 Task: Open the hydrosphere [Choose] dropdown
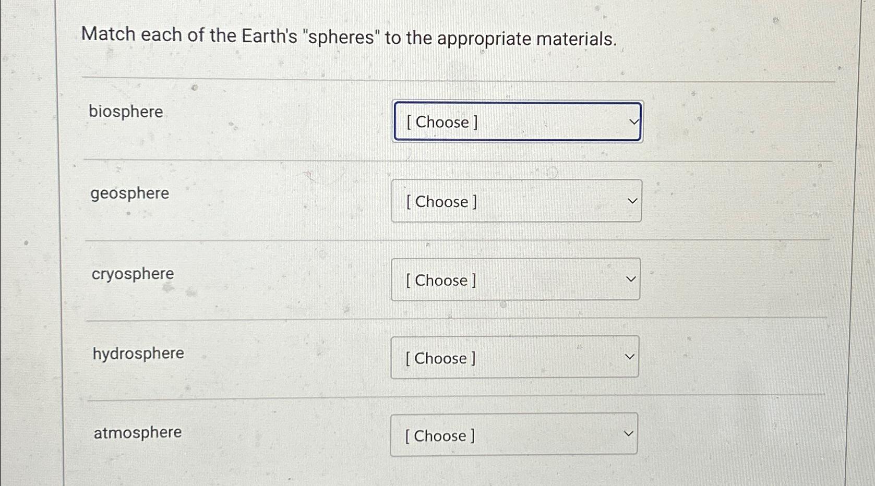[x=514, y=358]
